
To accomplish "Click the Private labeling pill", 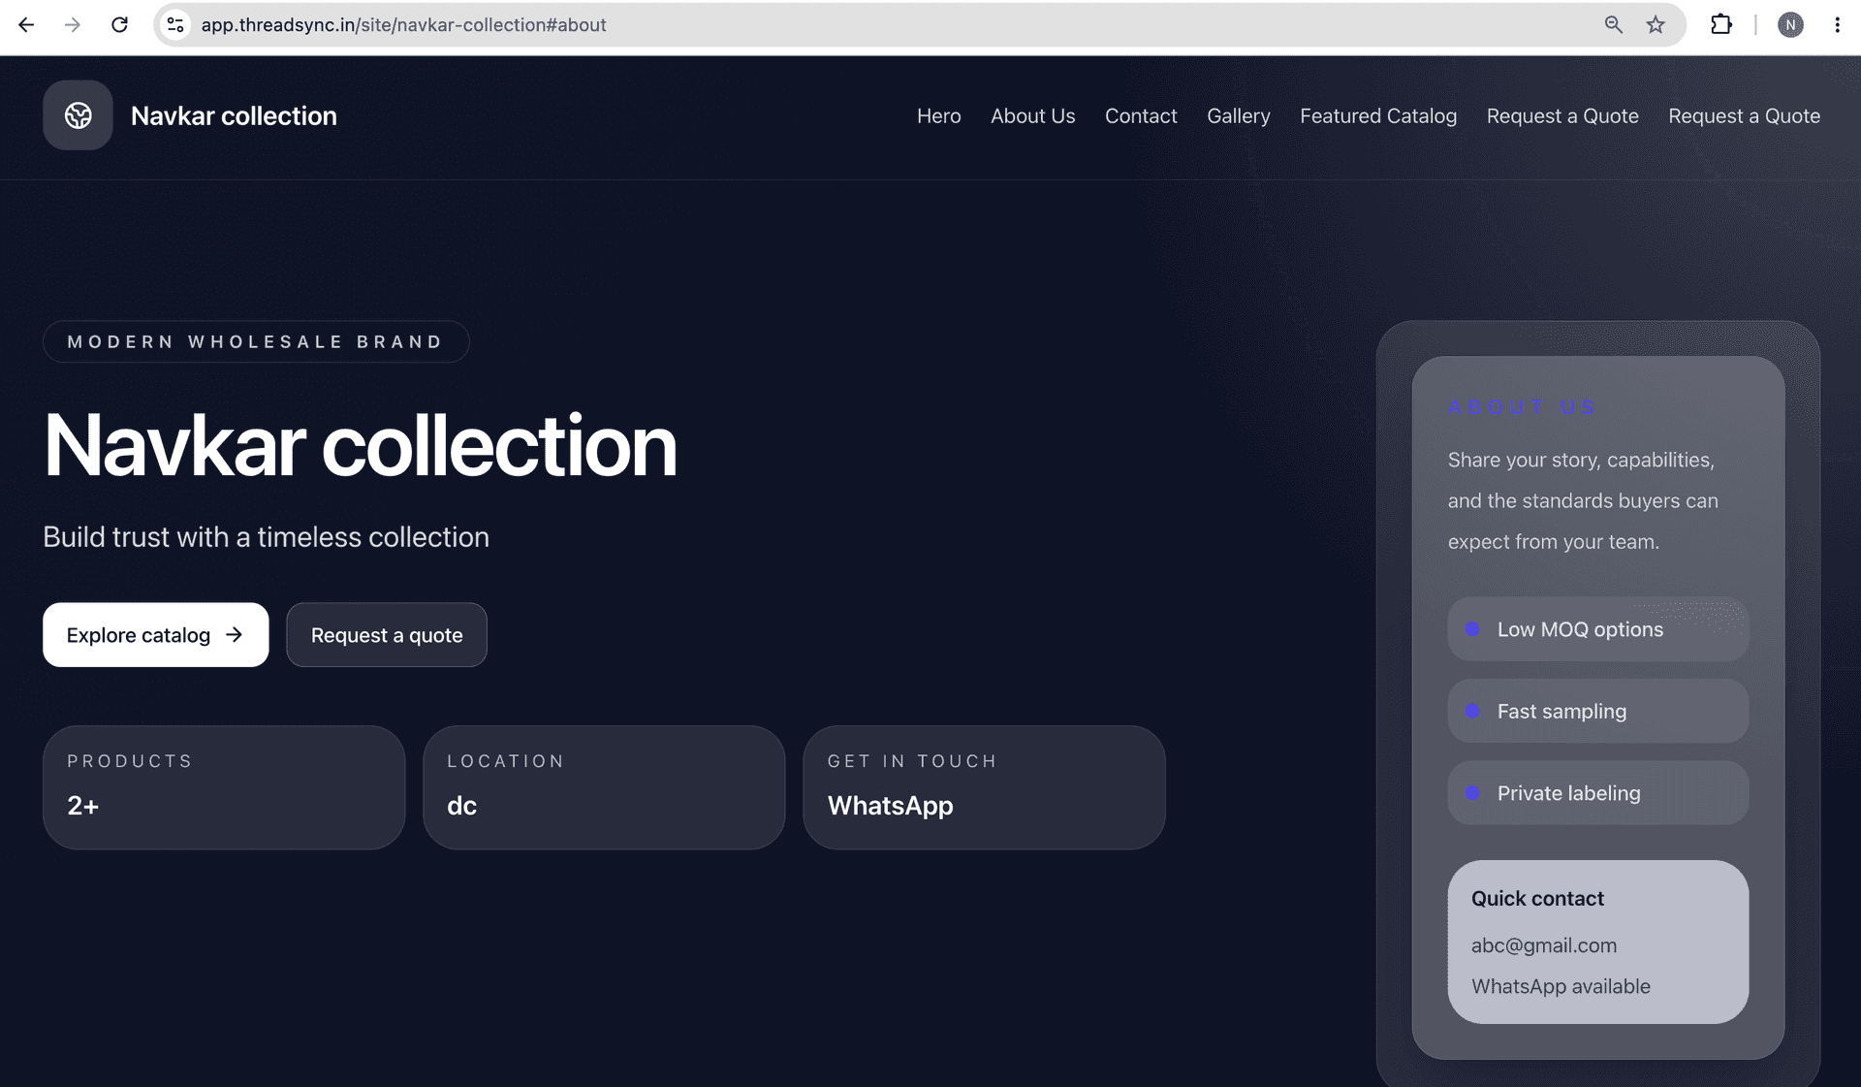I will tap(1598, 793).
